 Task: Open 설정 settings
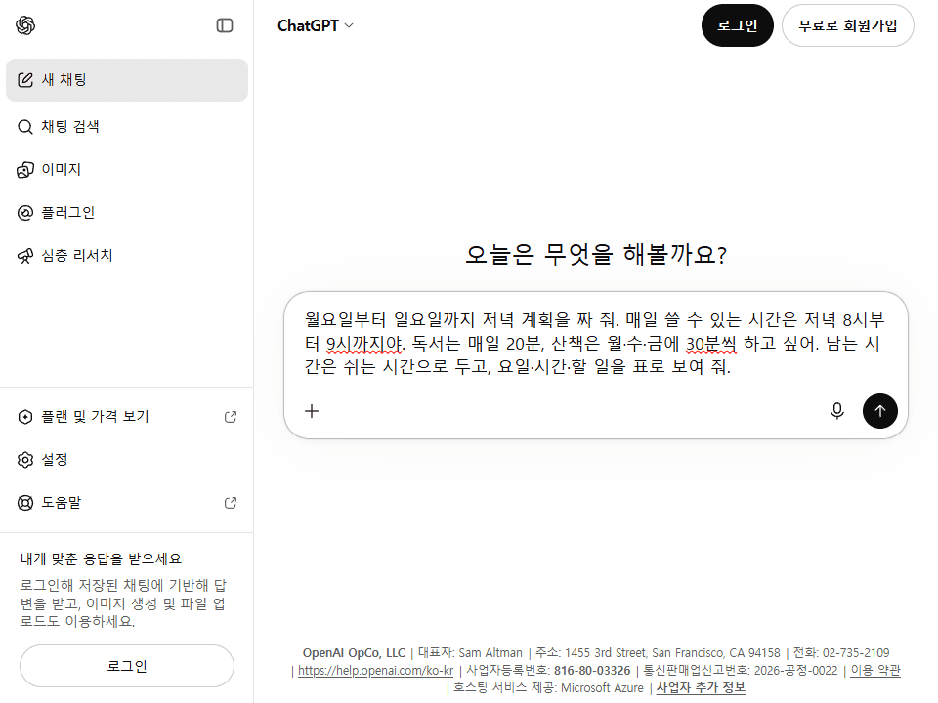coord(127,460)
